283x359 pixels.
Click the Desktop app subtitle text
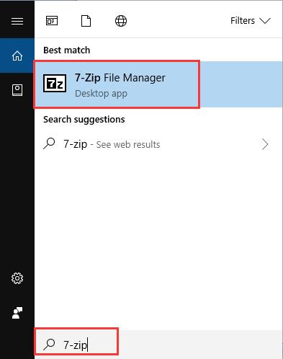point(101,94)
